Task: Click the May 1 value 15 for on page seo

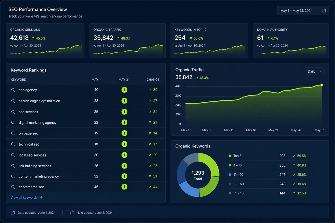Action: click(x=96, y=133)
